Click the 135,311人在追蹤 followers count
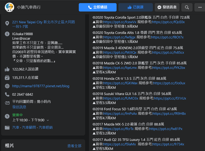The image size is (205, 151). tap(25, 78)
